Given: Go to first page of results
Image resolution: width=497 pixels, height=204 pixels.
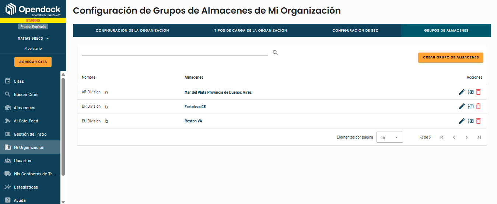Looking at the screenshot, I should point(441,137).
